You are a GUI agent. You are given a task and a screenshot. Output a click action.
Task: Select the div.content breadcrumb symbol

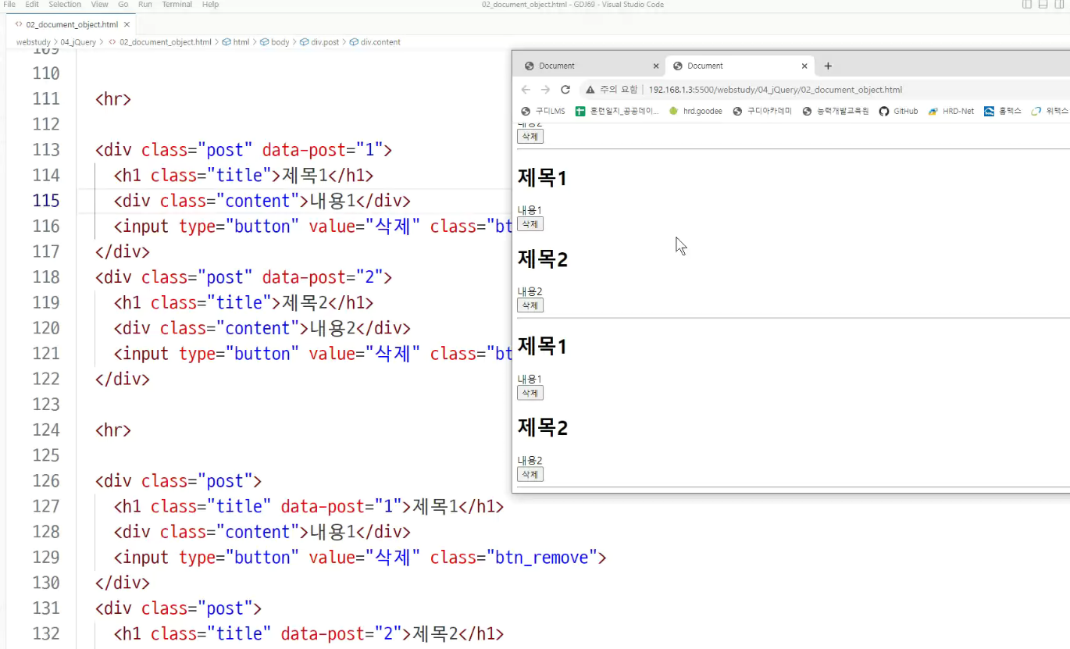(x=375, y=42)
